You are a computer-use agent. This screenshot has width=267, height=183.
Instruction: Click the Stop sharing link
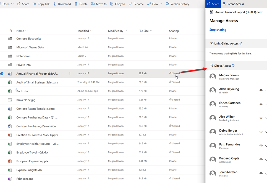pyautogui.click(x=218, y=30)
